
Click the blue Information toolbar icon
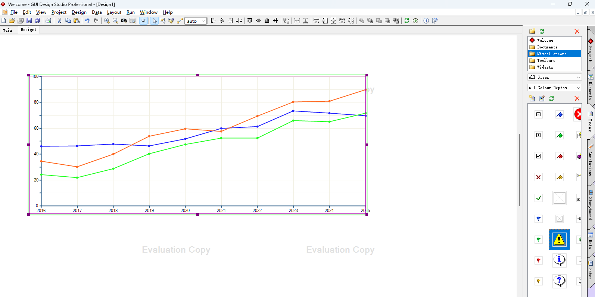[426, 21]
